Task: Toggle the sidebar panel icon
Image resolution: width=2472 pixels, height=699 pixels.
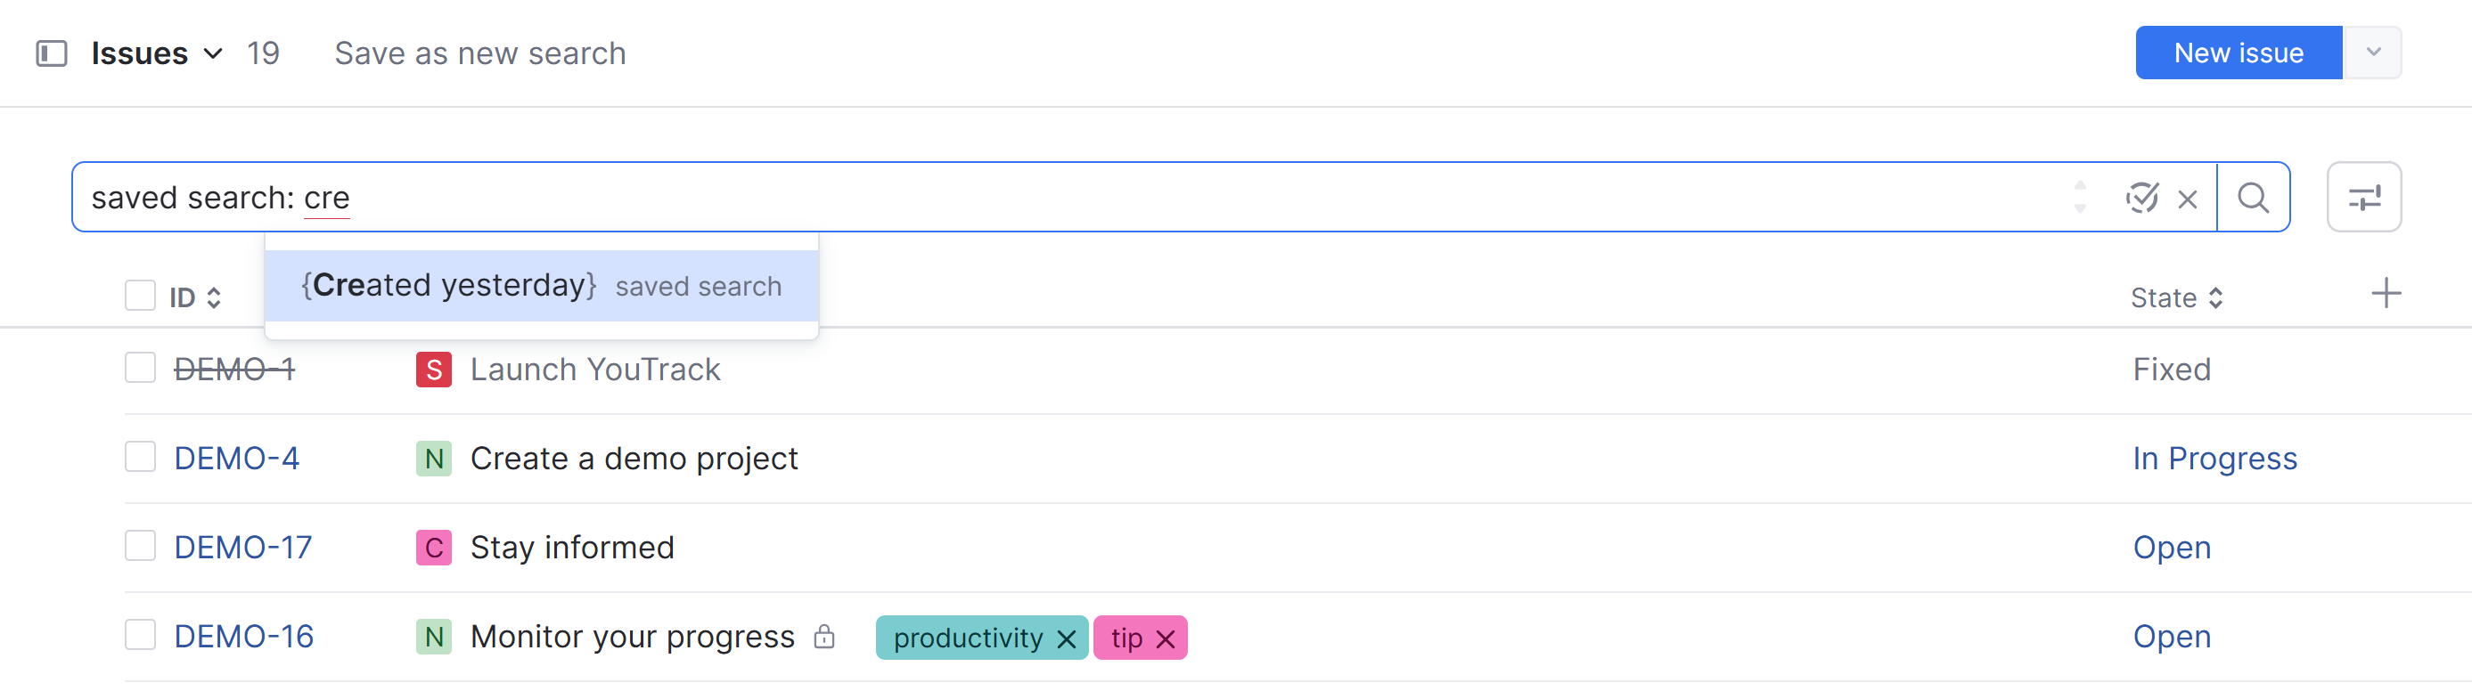Action: (x=51, y=53)
